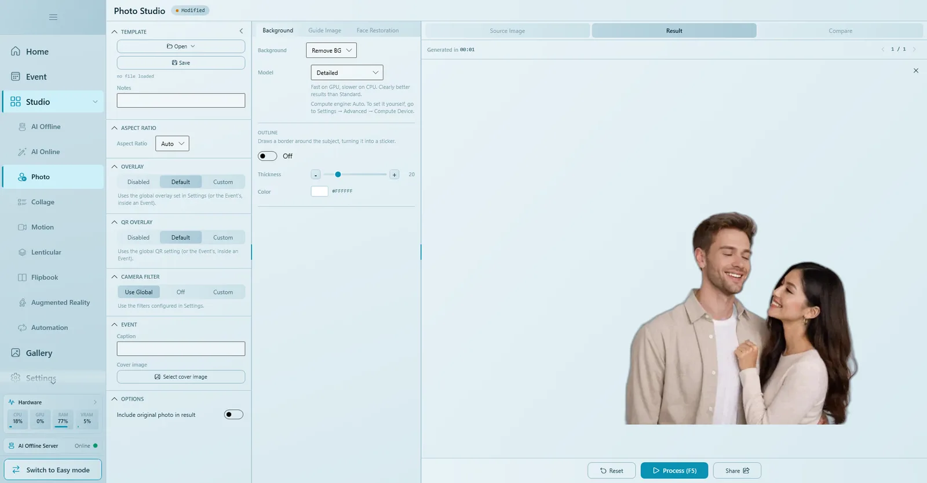The width and height of the screenshot is (927, 483).
Task: Increase outline thickness with plus button
Action: [x=395, y=175]
